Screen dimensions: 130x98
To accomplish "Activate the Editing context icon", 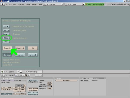I will [x=26, y=75].
